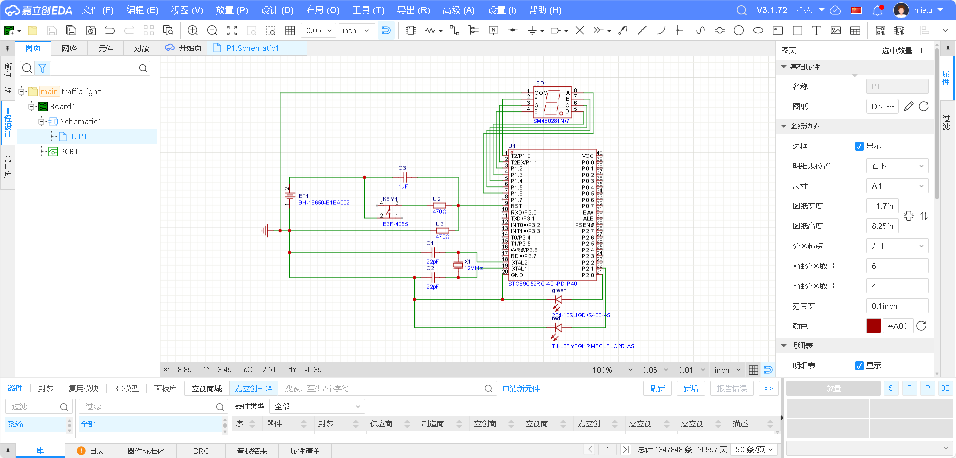Click the filter funnel icon in project panel
This screenshot has width=956, height=458.
tap(42, 68)
